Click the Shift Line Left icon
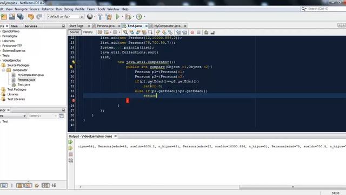 coord(178,32)
